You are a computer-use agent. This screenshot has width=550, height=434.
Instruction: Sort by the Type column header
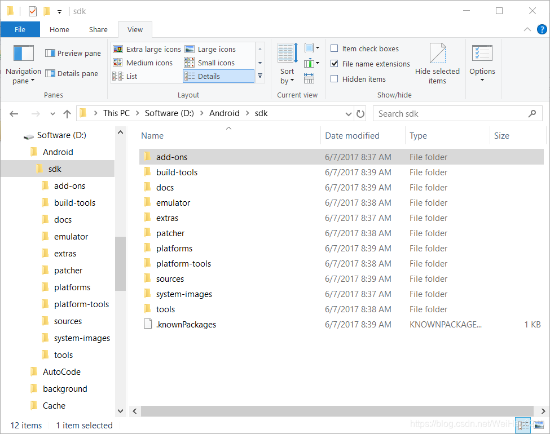pyautogui.click(x=447, y=136)
